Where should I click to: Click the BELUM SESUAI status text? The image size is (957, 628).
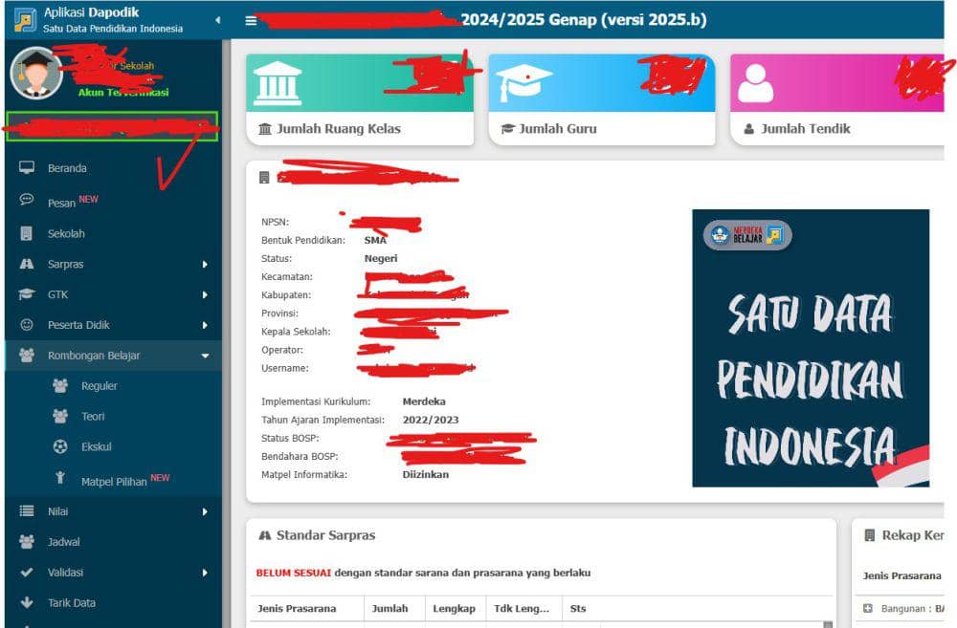tap(294, 574)
